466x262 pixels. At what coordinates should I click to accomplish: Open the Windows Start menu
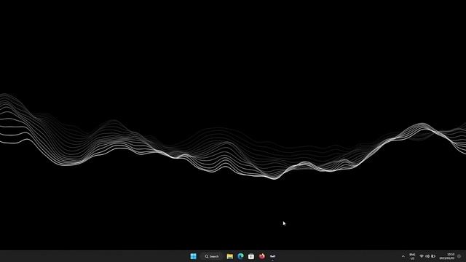pyautogui.click(x=193, y=256)
